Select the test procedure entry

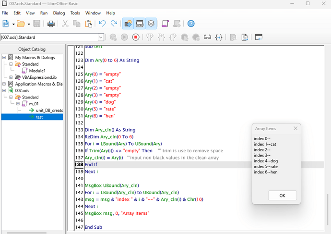coord(39,117)
